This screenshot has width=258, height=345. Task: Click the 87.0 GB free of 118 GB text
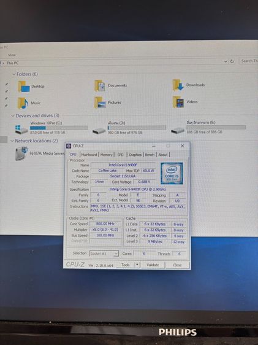(48, 133)
